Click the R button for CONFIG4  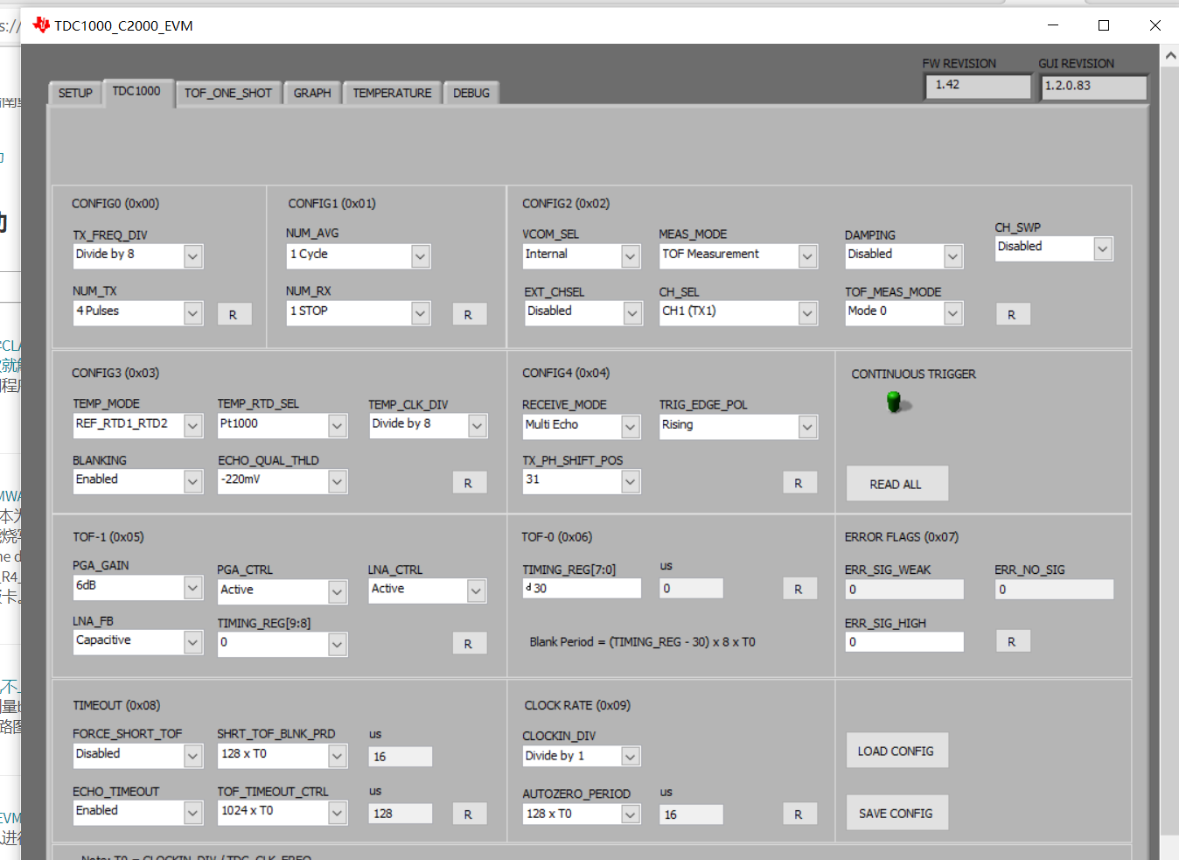[799, 483]
